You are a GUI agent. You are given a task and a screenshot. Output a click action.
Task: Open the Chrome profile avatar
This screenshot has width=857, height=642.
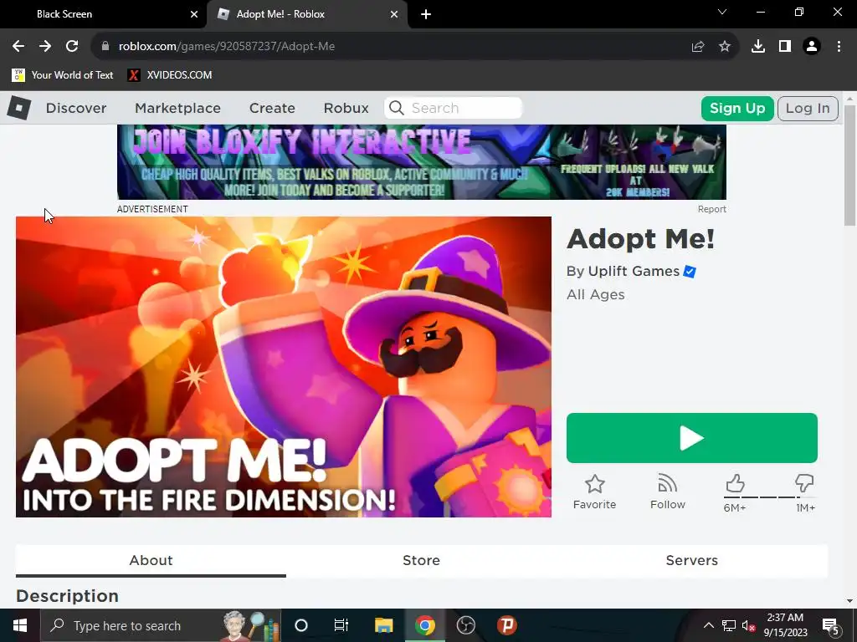(812, 47)
